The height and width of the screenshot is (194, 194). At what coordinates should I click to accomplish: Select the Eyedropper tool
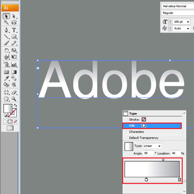6,78
